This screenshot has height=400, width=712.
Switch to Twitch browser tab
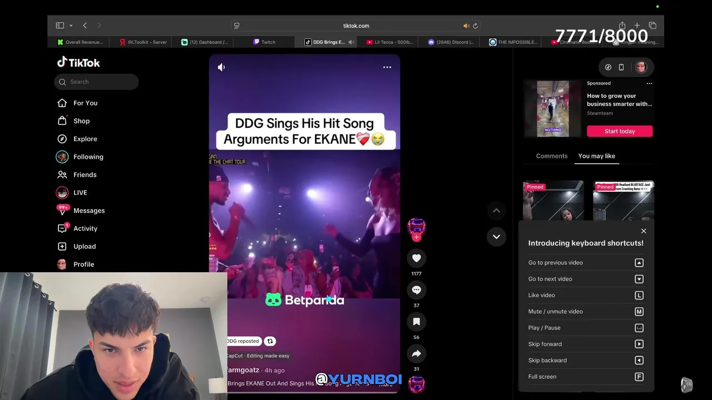click(x=264, y=42)
